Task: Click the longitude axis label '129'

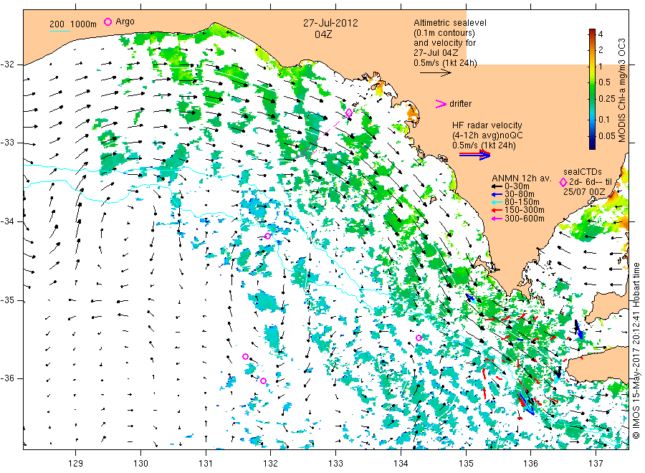Action: tap(76, 464)
